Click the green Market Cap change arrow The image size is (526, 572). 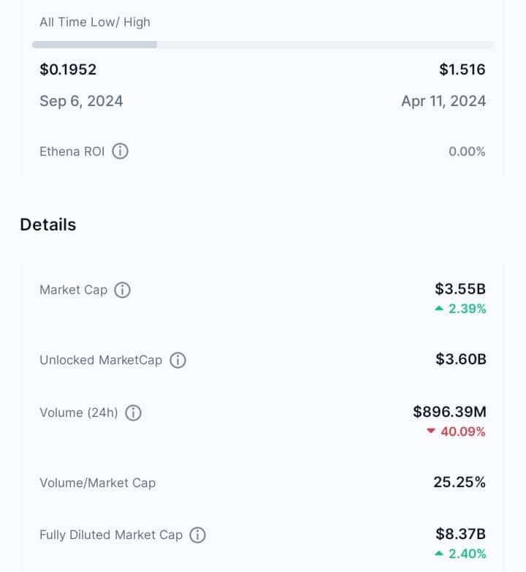click(439, 309)
